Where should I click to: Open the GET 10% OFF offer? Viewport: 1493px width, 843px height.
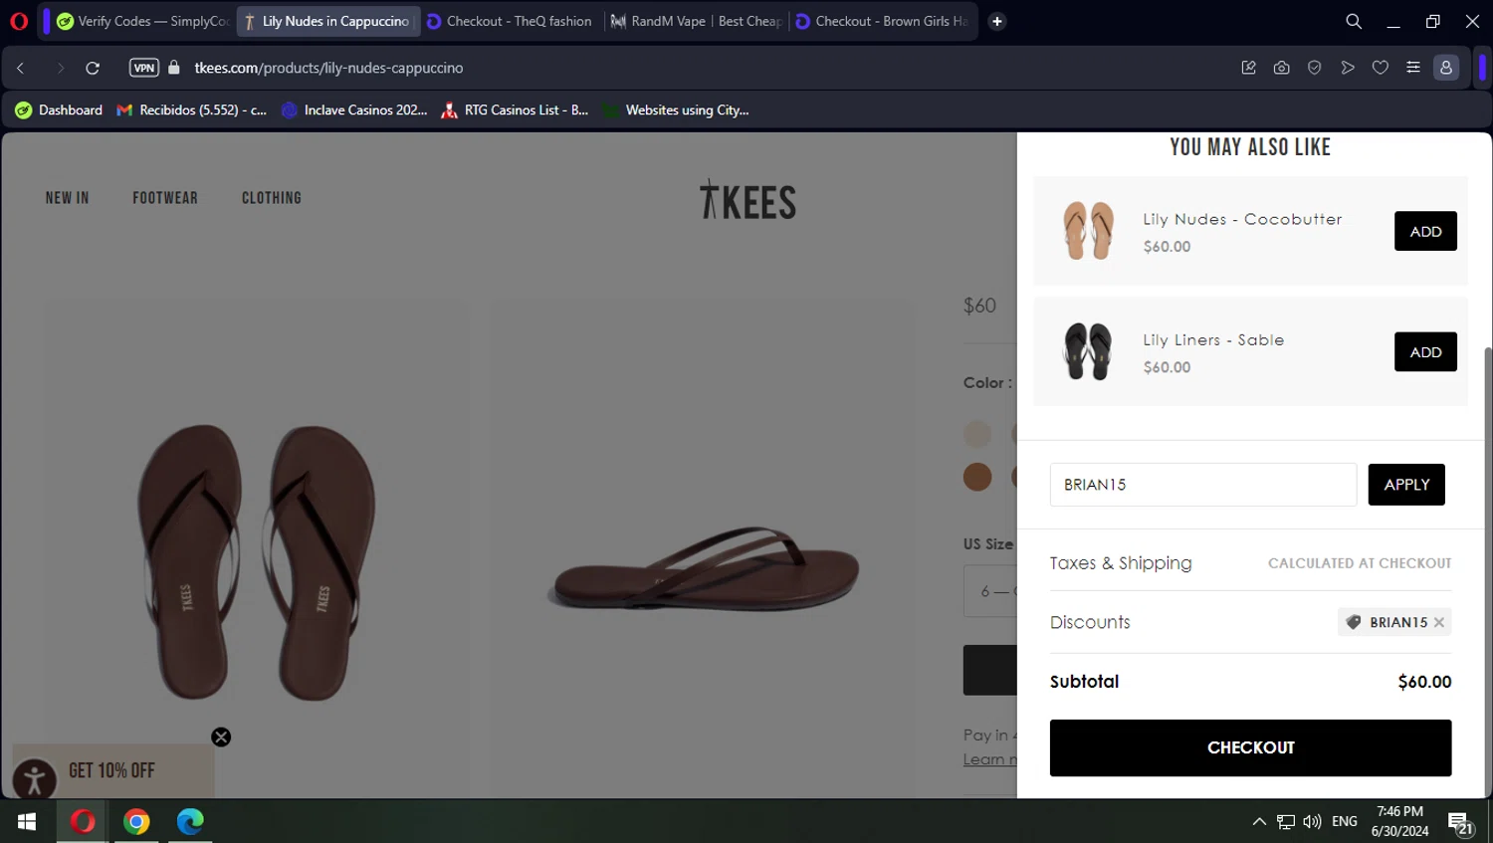click(111, 770)
